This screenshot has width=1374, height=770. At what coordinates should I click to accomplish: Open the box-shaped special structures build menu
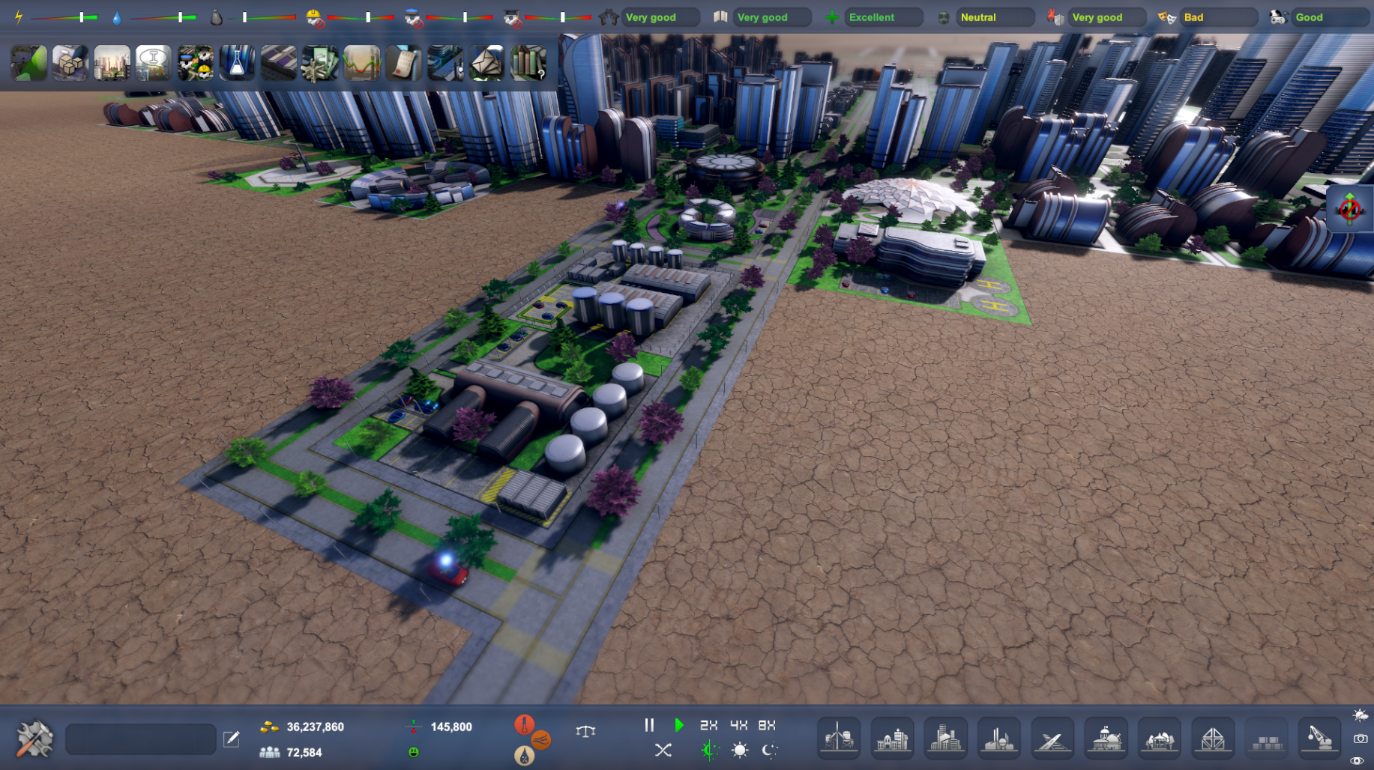pos(1213,739)
